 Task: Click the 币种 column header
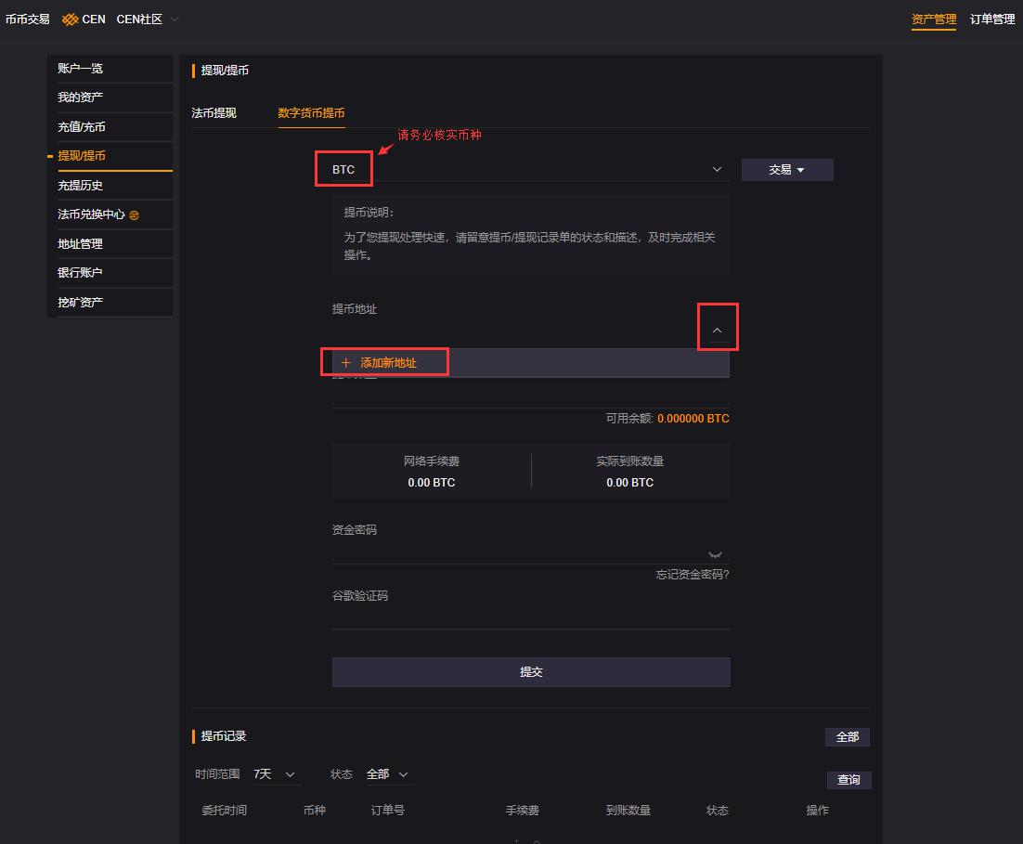pyautogui.click(x=315, y=811)
